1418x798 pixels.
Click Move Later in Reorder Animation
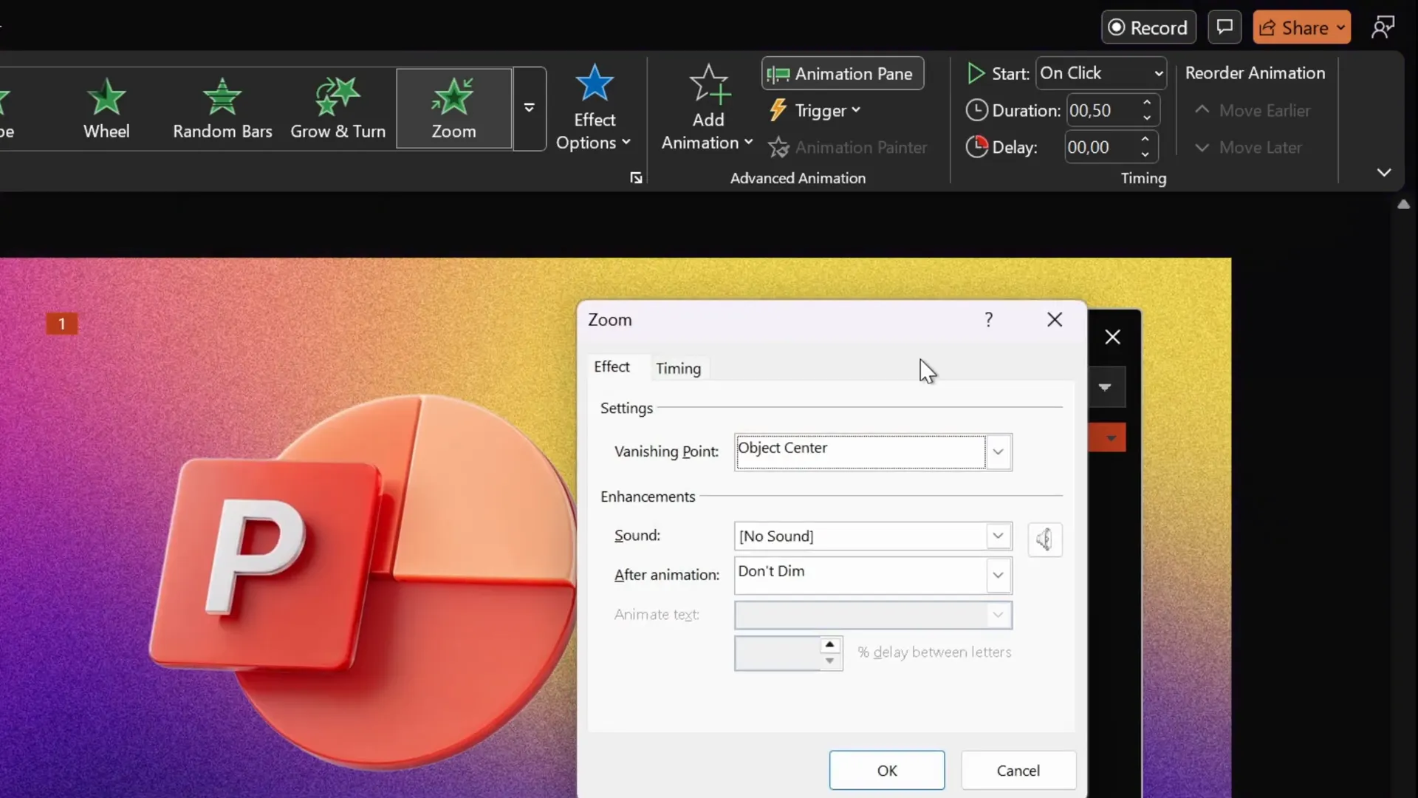coord(1248,148)
